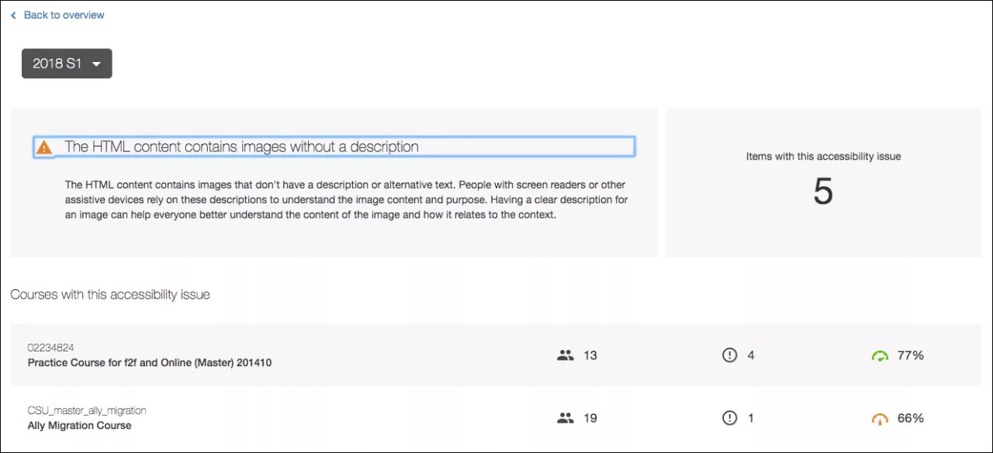Screen dimensions: 993x453
Task: Open the 2018 S1 term dropdown
Action: click(x=67, y=64)
